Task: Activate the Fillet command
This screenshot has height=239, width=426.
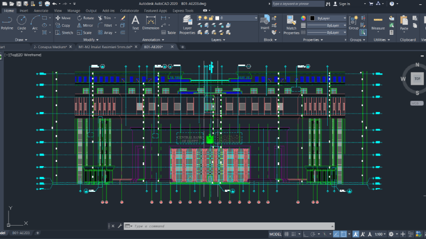Action: point(105,25)
